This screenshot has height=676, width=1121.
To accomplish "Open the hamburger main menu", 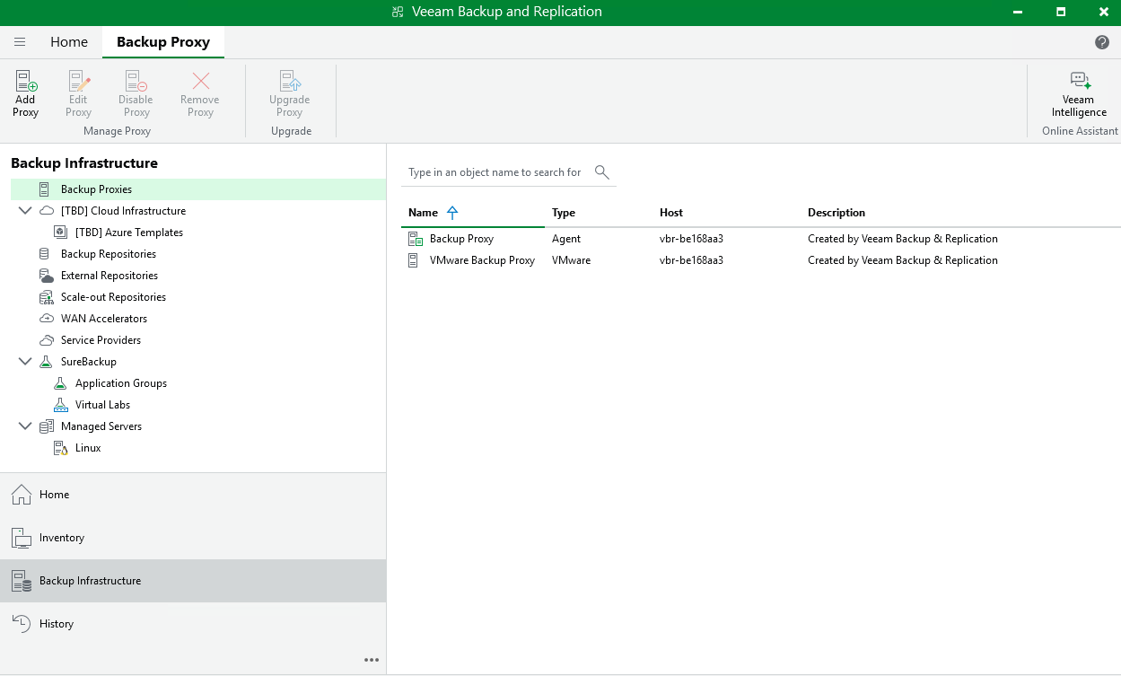I will [x=20, y=42].
